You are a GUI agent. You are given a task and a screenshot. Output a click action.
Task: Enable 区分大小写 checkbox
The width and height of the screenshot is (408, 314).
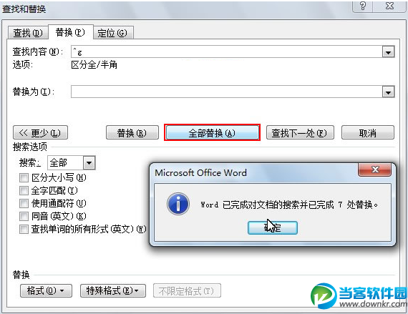[24, 178]
